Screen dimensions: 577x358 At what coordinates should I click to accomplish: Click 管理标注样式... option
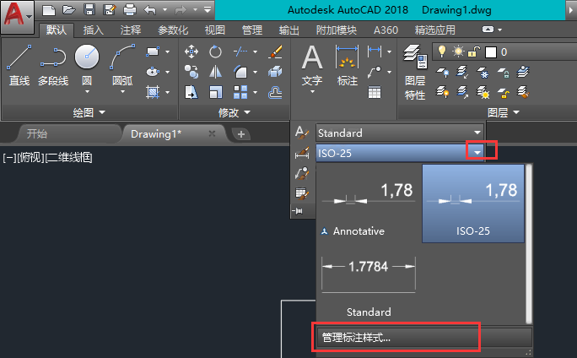point(424,337)
